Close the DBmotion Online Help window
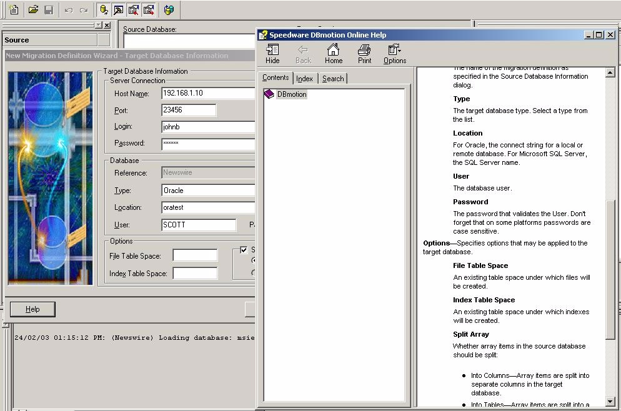Screen dimensions: 621x411 (x=610, y=35)
